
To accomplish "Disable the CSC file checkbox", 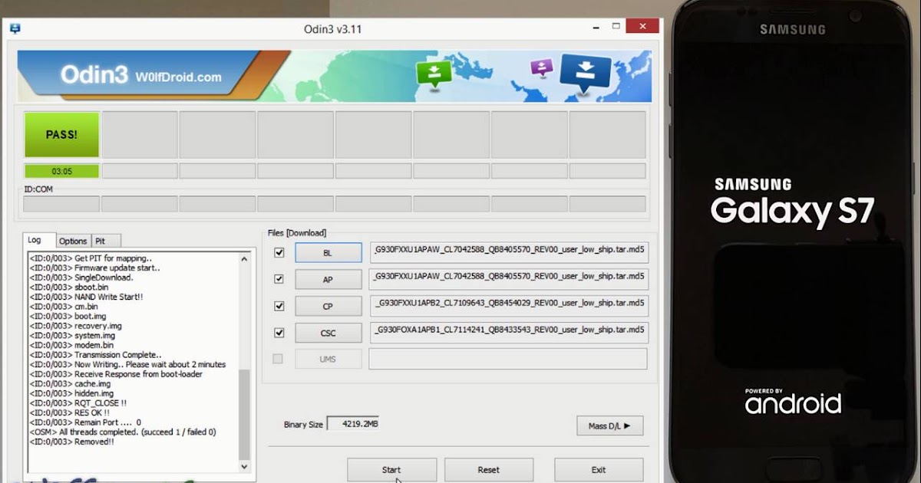I will pyautogui.click(x=279, y=333).
